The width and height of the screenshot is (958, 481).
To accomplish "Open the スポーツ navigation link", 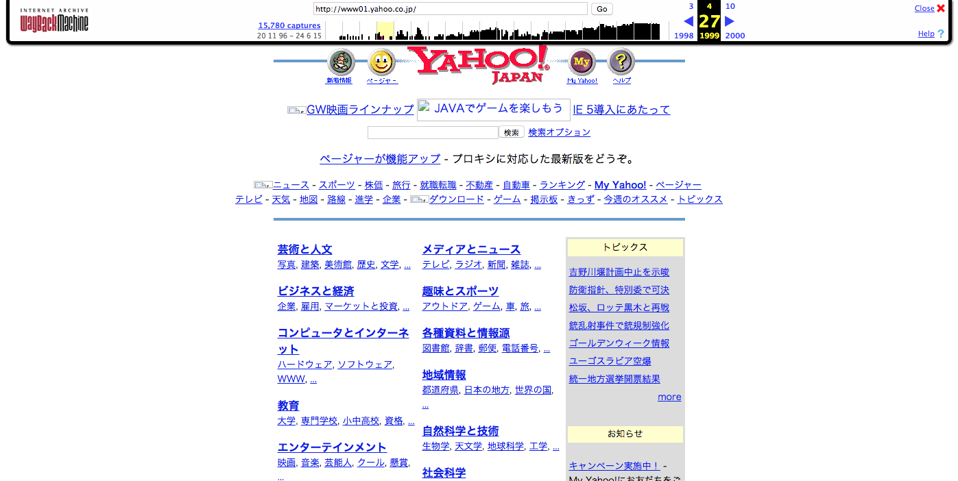I will click(x=337, y=185).
